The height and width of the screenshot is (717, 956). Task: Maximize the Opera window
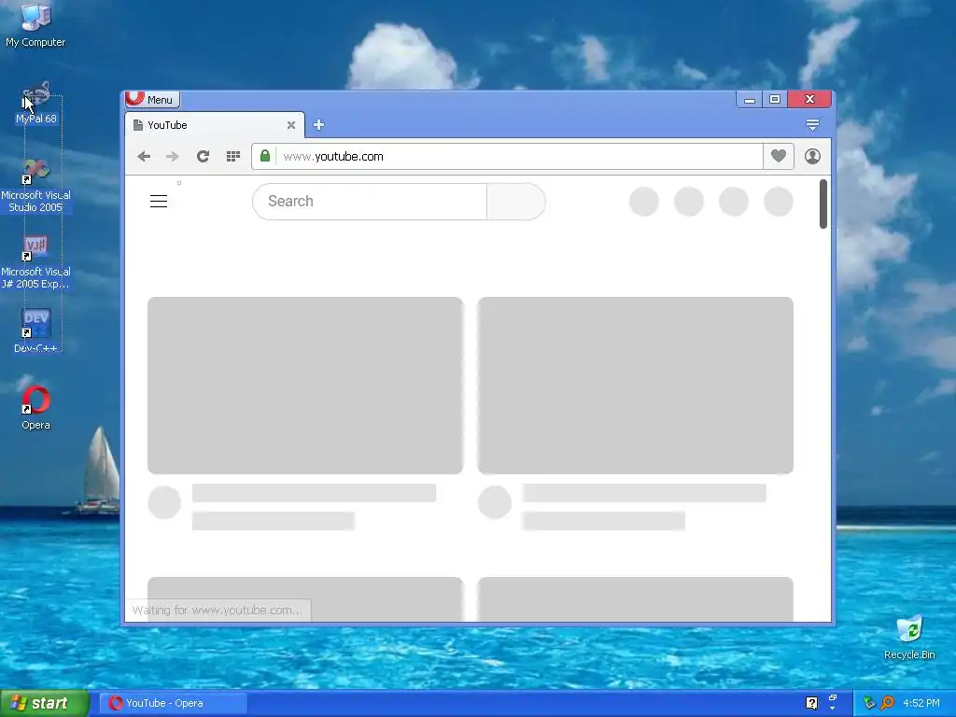[x=775, y=99]
